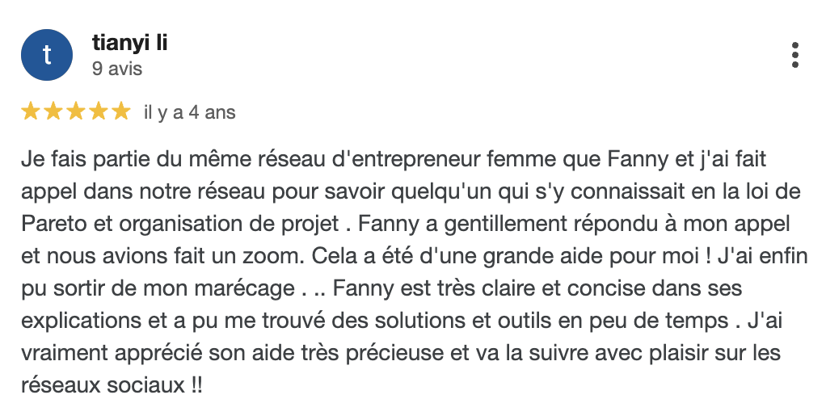Open reviewer profile via name 'tianyi li'
The height and width of the screenshot is (420, 826).
click(x=129, y=43)
